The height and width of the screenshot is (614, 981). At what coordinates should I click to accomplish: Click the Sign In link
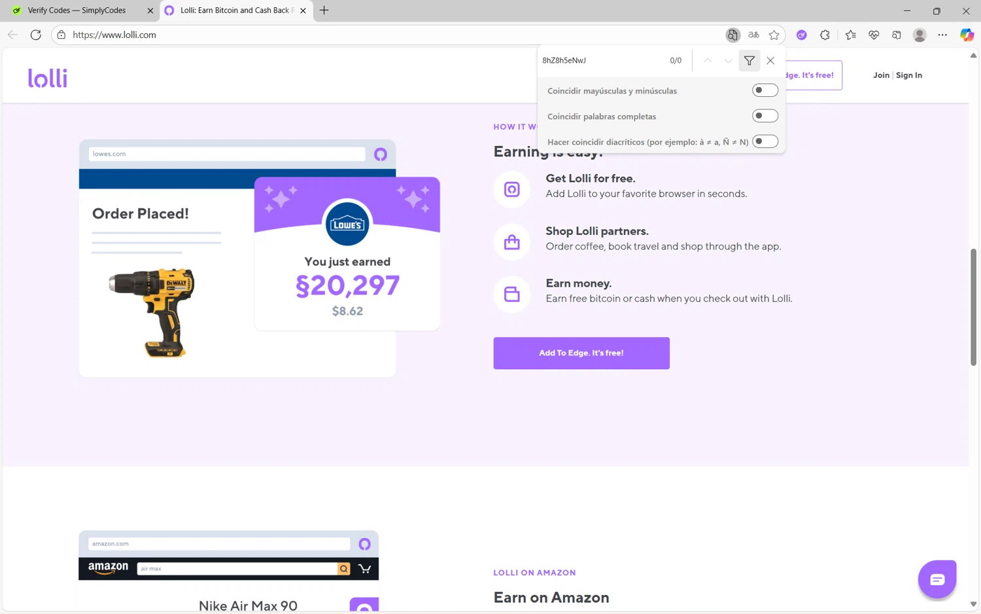(909, 75)
